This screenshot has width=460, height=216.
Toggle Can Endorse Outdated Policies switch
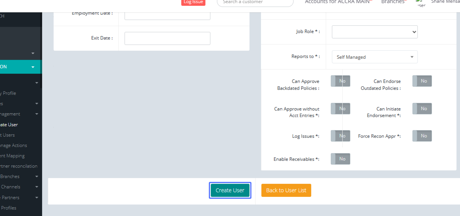422,81
